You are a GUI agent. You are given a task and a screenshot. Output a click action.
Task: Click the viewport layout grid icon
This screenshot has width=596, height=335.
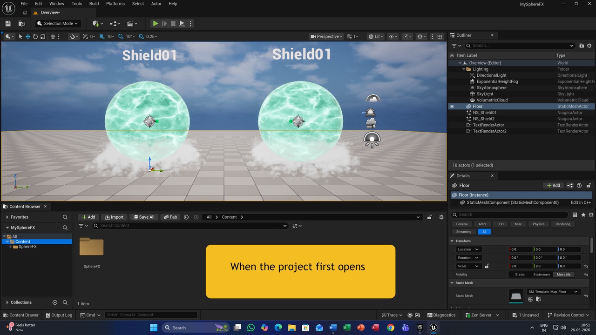click(x=440, y=36)
